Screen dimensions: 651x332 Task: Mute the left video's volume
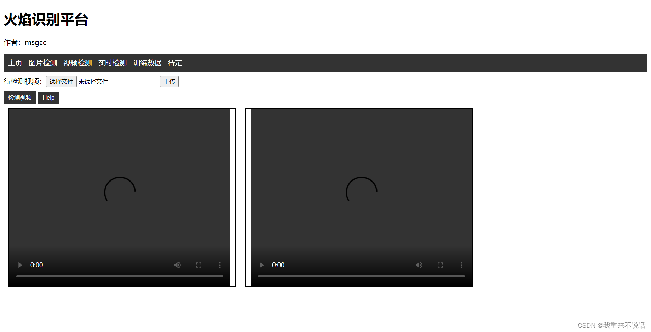click(177, 265)
